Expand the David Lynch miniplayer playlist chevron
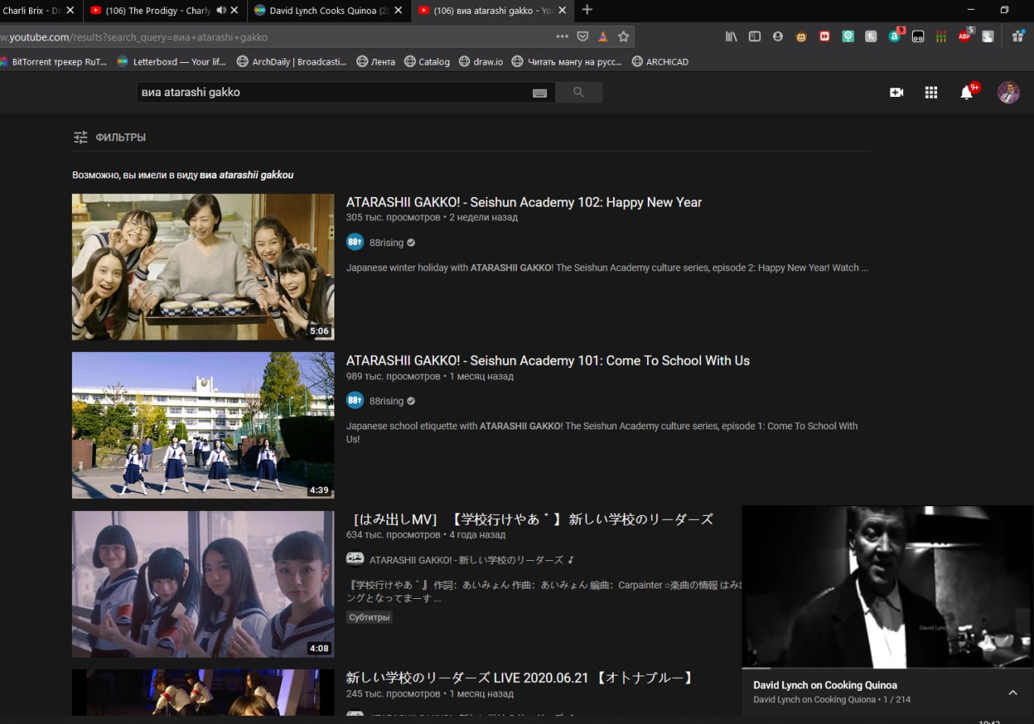This screenshot has width=1034, height=724. tap(1013, 693)
